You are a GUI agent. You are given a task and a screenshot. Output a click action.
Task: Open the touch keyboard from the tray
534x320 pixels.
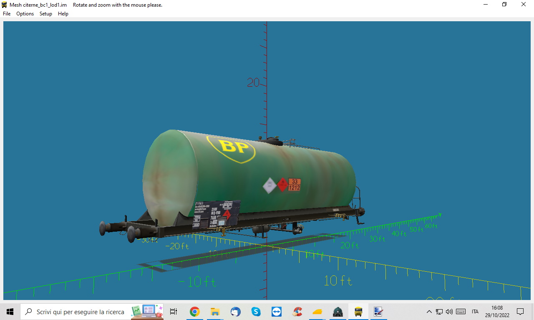pos(461,312)
